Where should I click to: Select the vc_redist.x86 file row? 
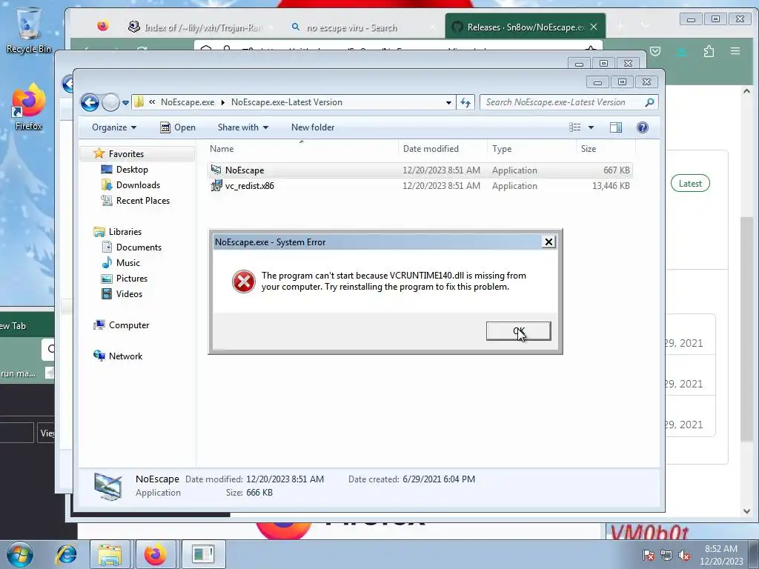point(420,186)
